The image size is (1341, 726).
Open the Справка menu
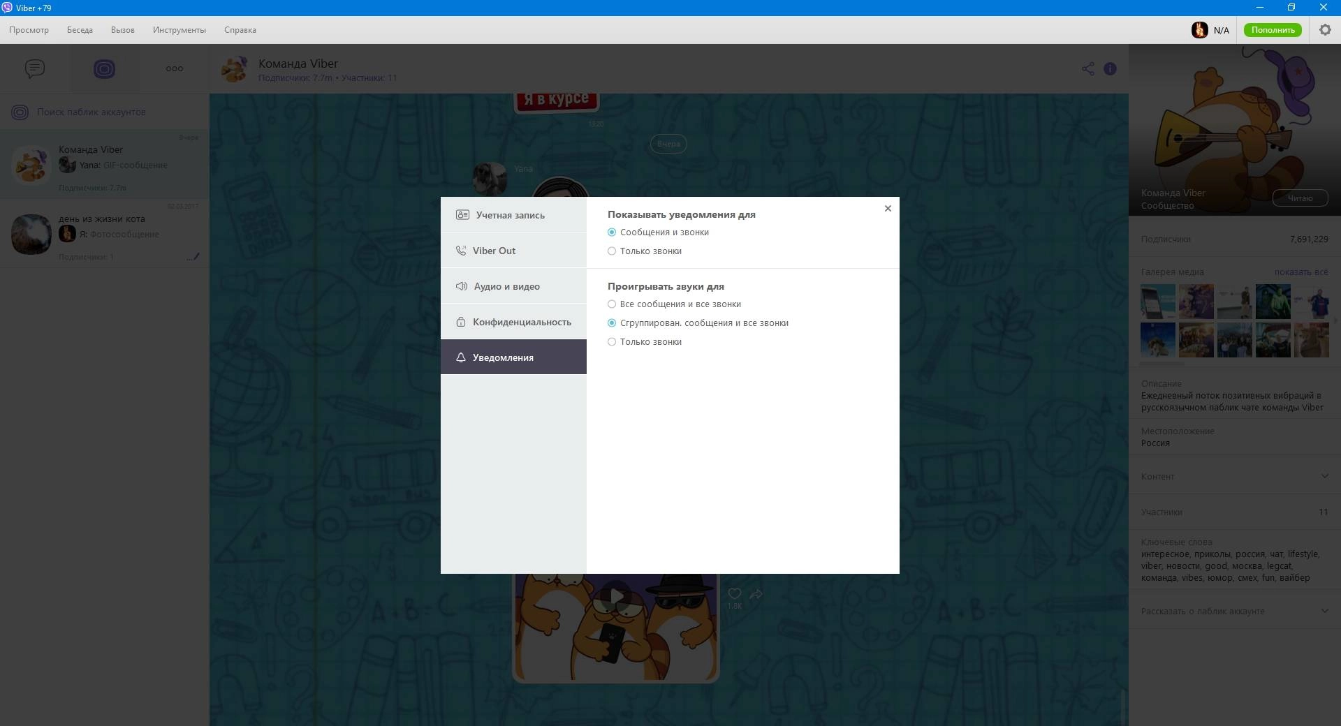tap(240, 30)
